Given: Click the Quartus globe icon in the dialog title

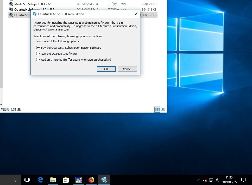Looking at the screenshot, I should click(35, 14).
